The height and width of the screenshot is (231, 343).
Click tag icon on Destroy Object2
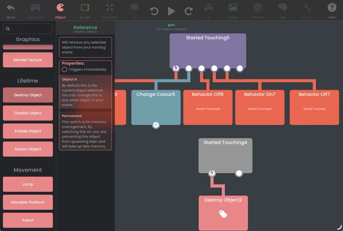pyautogui.click(x=223, y=214)
